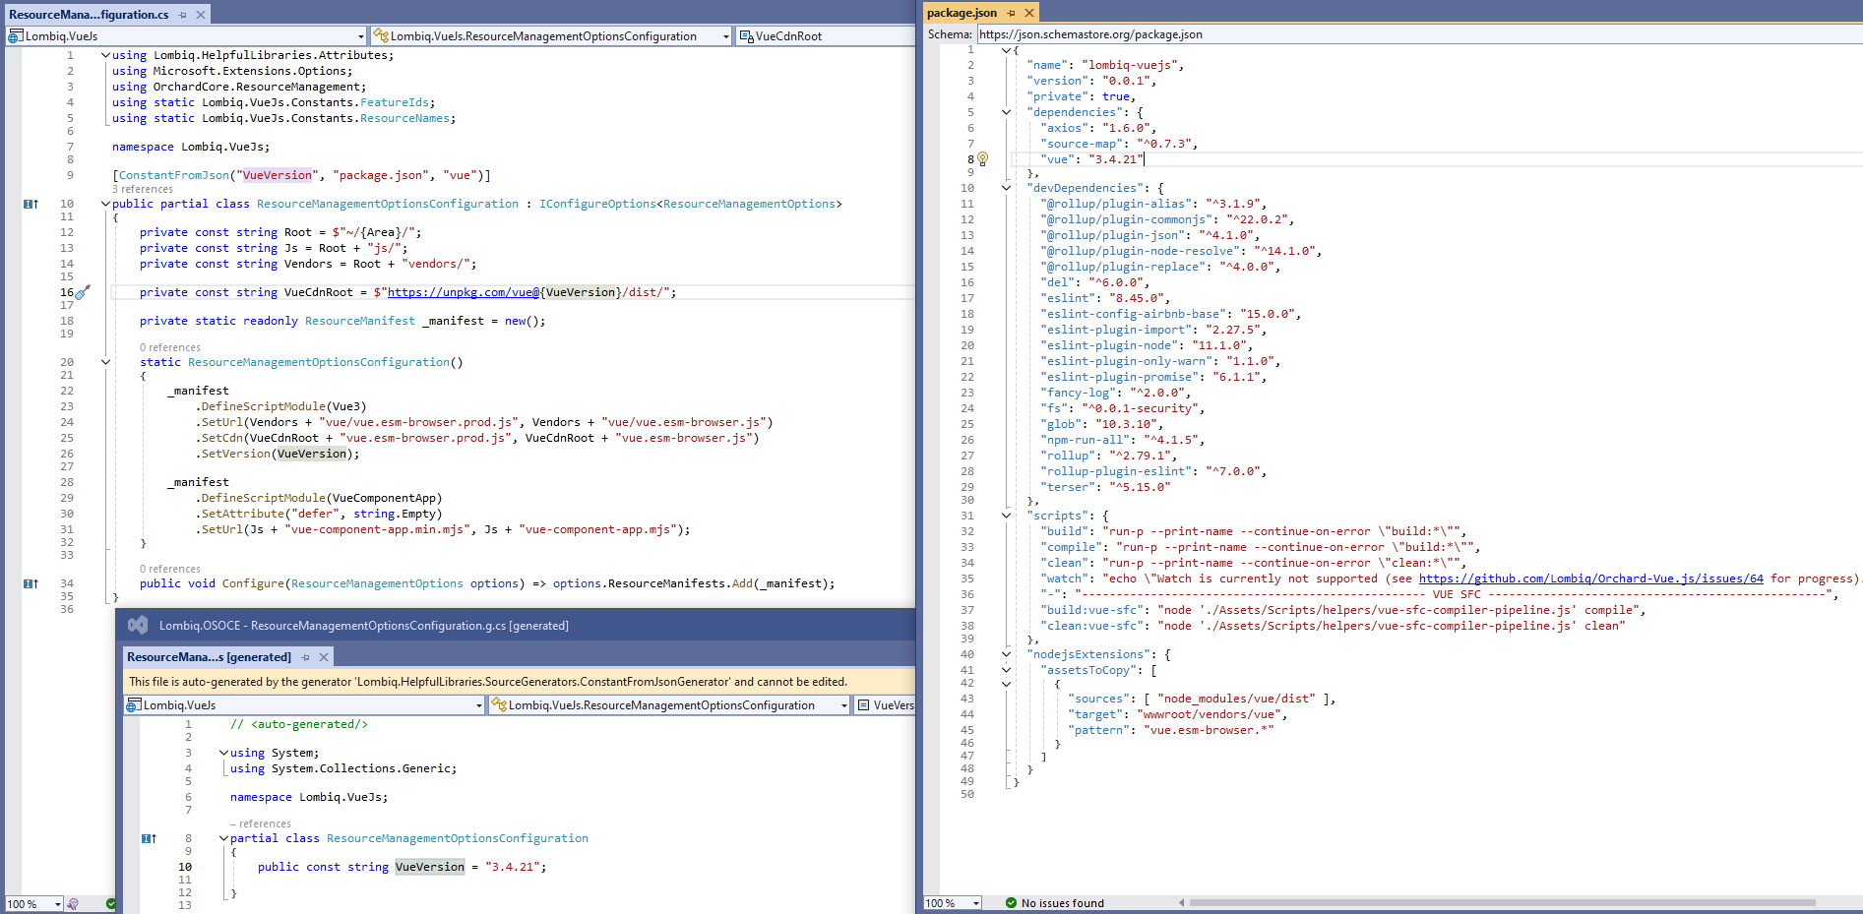Collapse the using block in the generated file
This screenshot has height=914, width=1863.
[x=223, y=753]
